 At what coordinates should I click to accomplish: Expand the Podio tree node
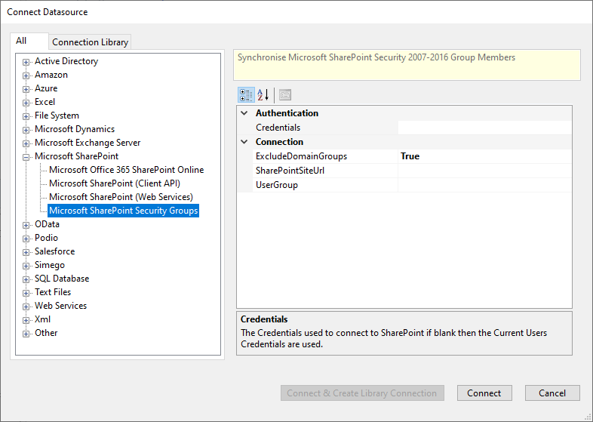26,239
